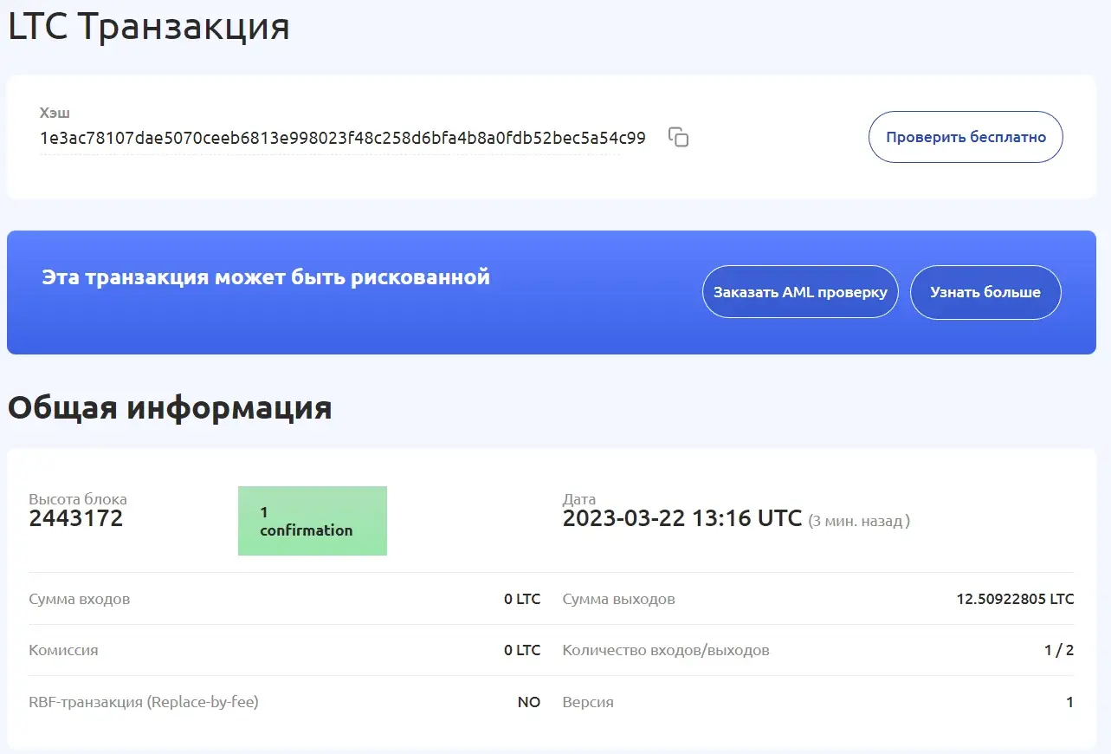Screen dimensions: 1111x754
Task: Open Узнать больше about the risky transaction
Action: pos(985,292)
